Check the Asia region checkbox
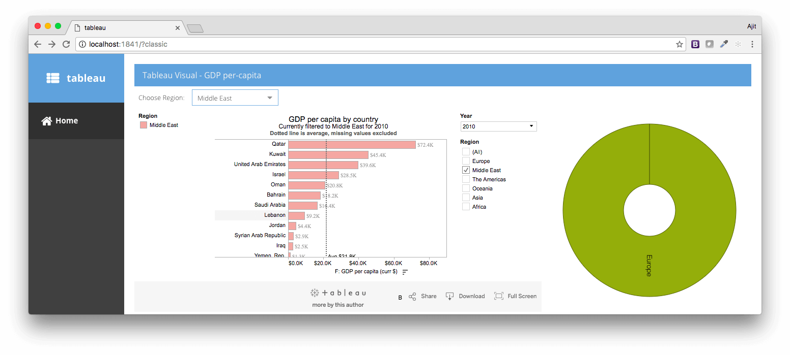This screenshot has height=355, width=790. 466,198
